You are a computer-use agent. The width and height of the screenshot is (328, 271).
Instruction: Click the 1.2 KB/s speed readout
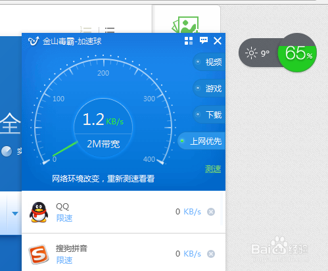click(103, 120)
